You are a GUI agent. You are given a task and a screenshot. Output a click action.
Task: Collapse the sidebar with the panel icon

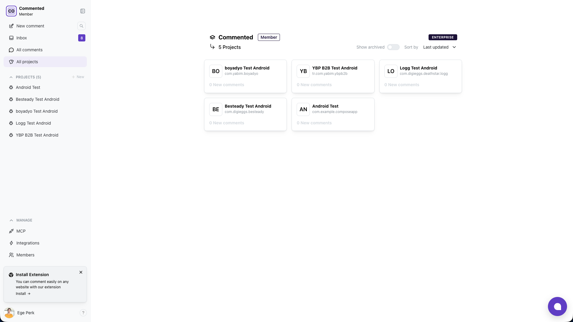point(83,11)
